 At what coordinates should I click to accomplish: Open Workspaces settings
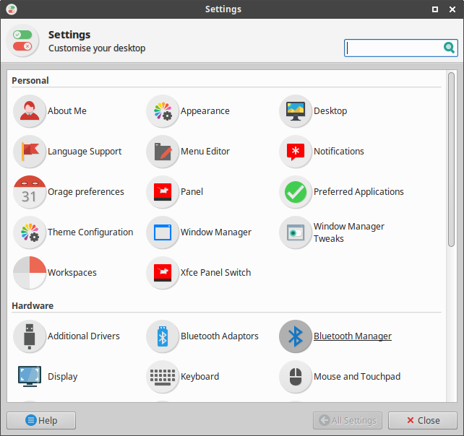(x=30, y=273)
